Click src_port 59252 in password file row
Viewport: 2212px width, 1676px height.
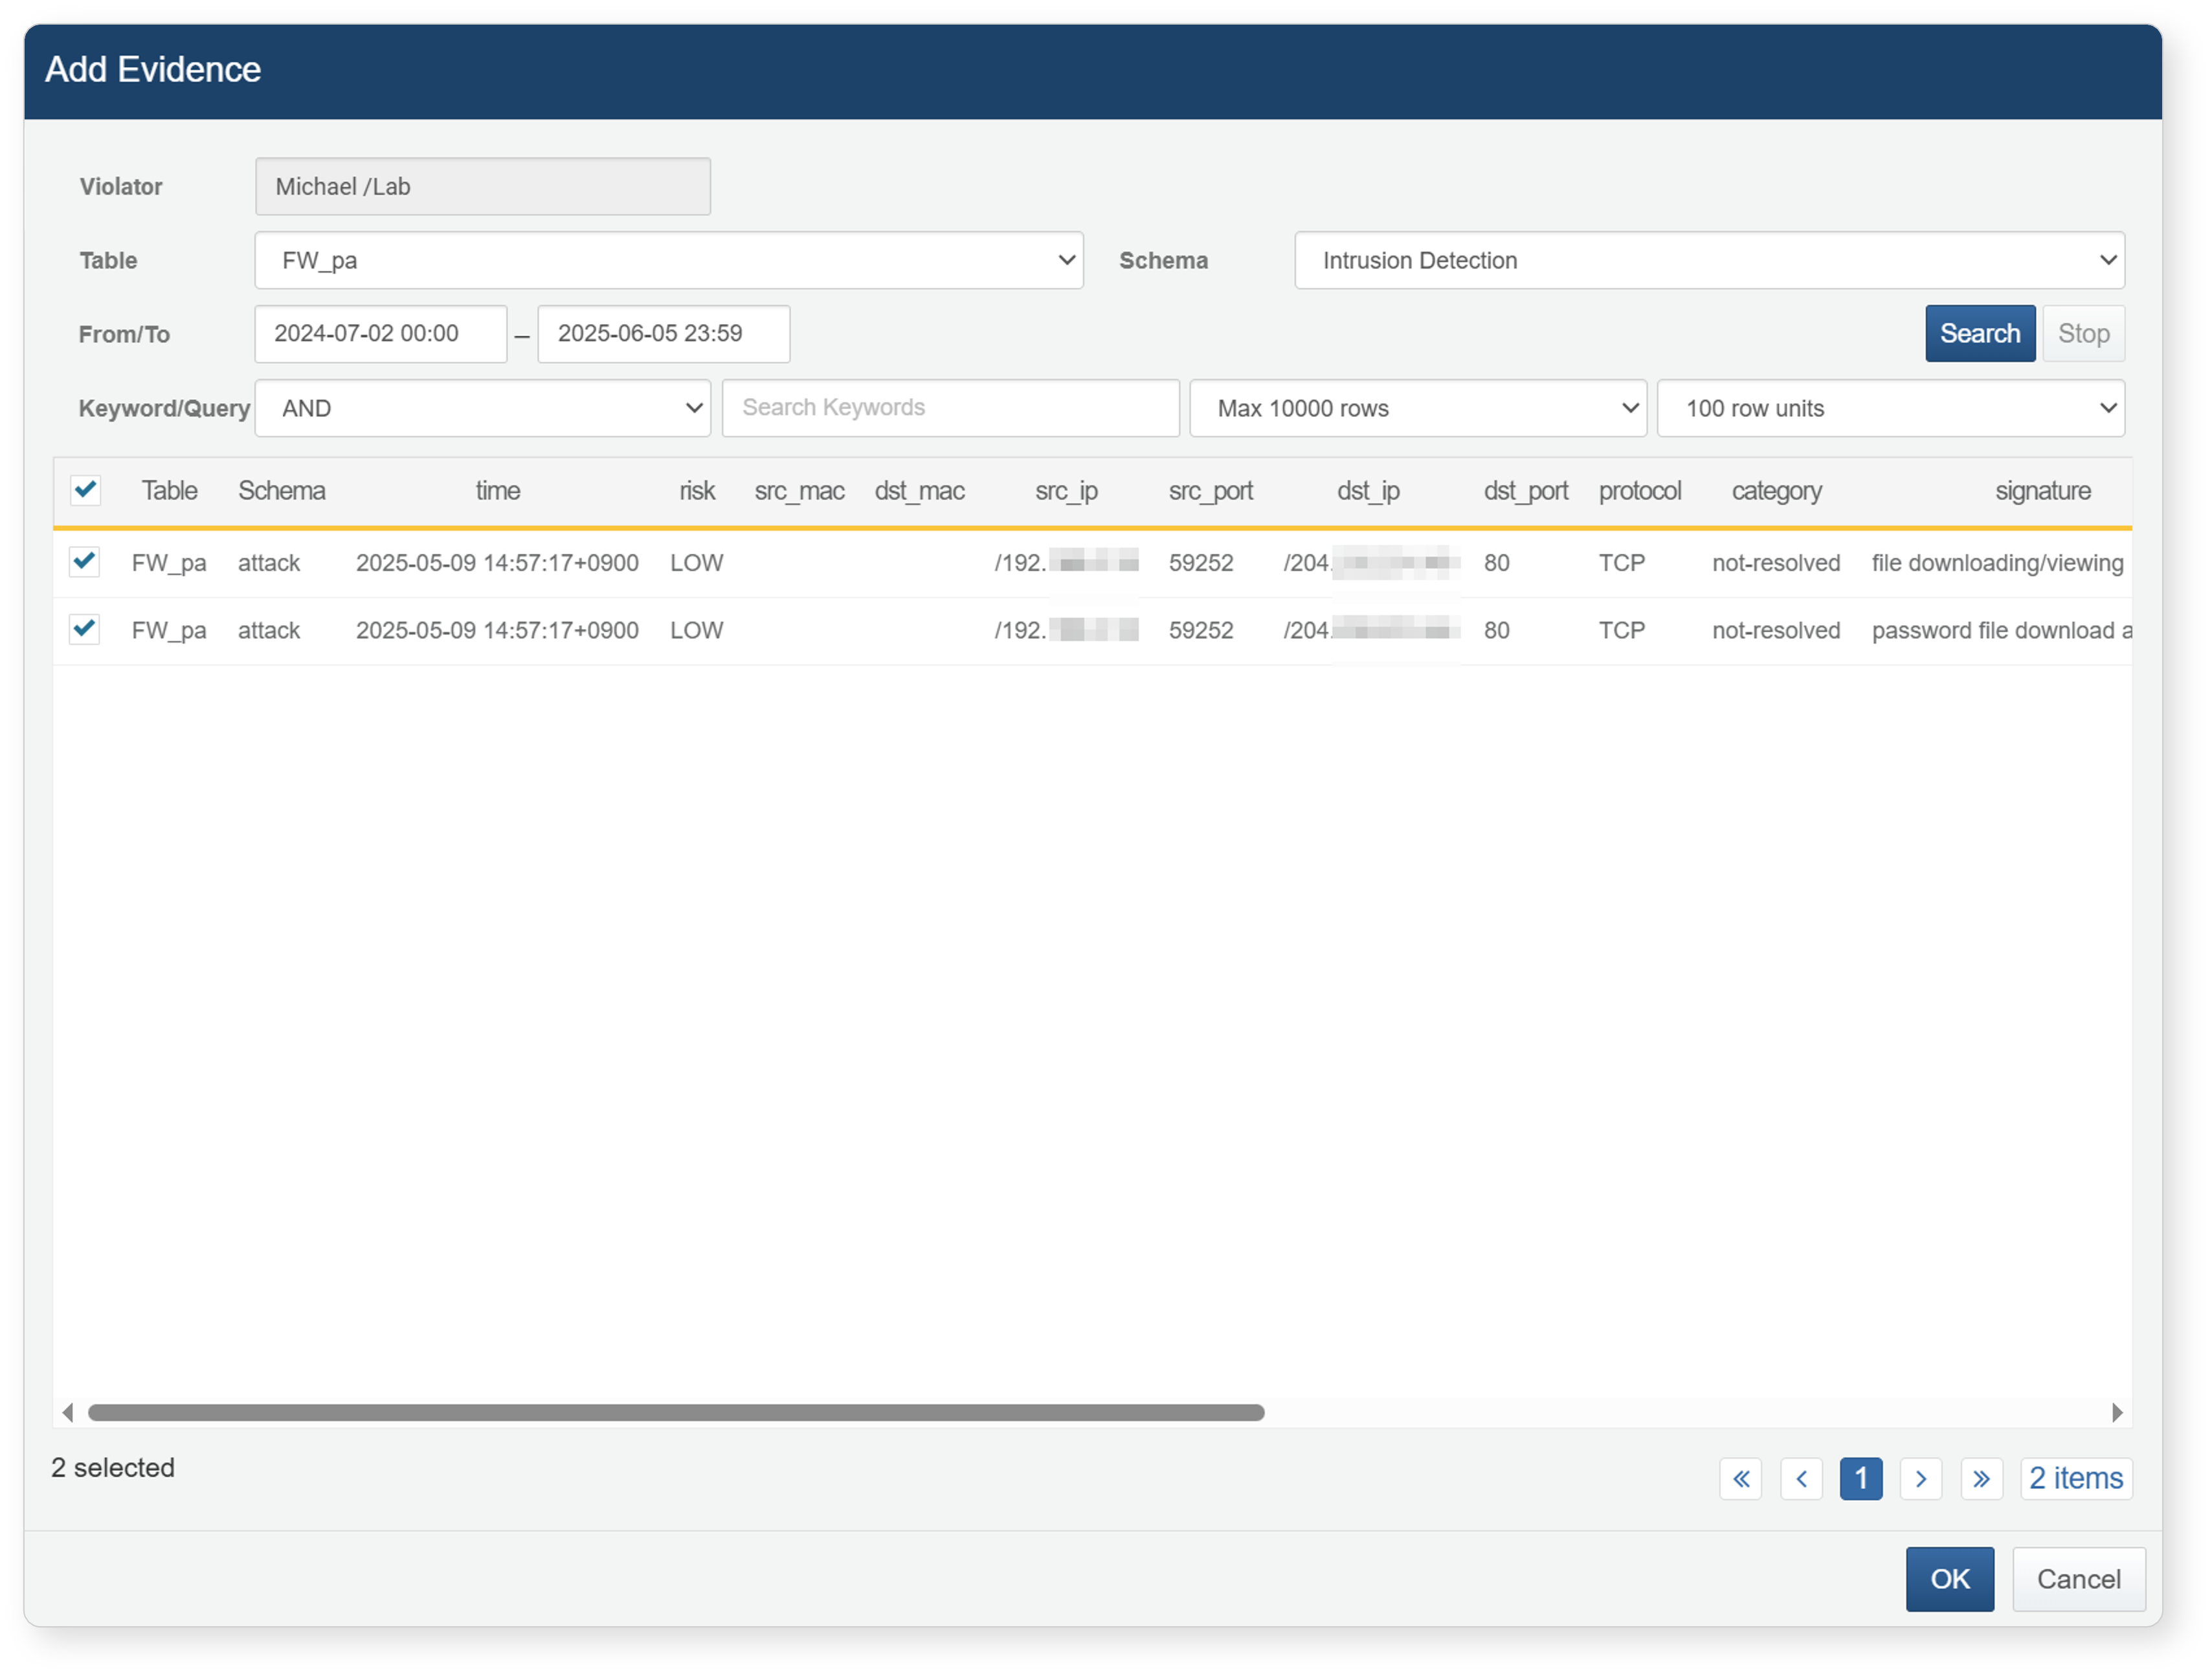pyautogui.click(x=1201, y=631)
